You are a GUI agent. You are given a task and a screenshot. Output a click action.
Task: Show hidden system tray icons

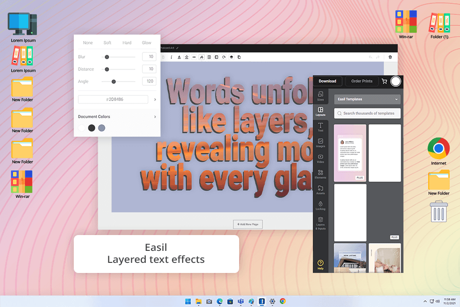pos(425,301)
